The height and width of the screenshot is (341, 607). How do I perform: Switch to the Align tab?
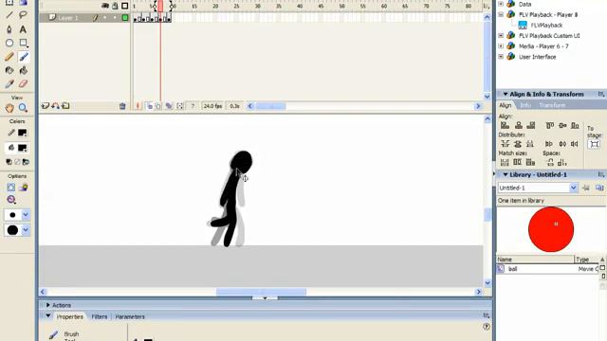click(506, 105)
